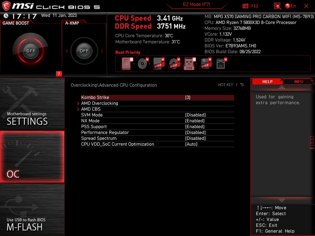Expand the AMD CBS submenu

[x=157, y=109]
